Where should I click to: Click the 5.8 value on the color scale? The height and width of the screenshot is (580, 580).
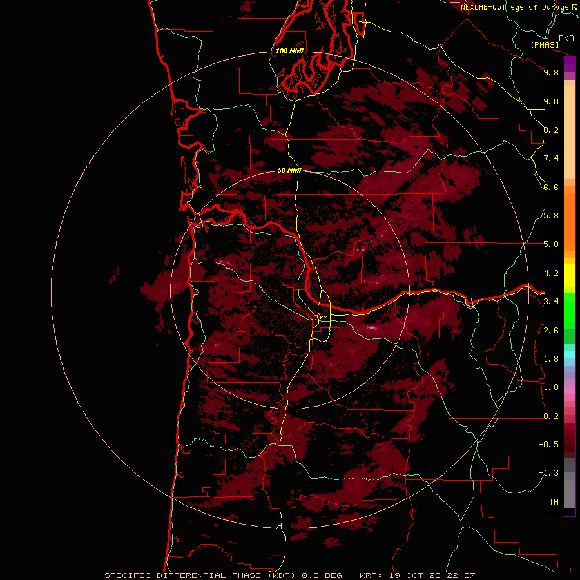coord(551,216)
